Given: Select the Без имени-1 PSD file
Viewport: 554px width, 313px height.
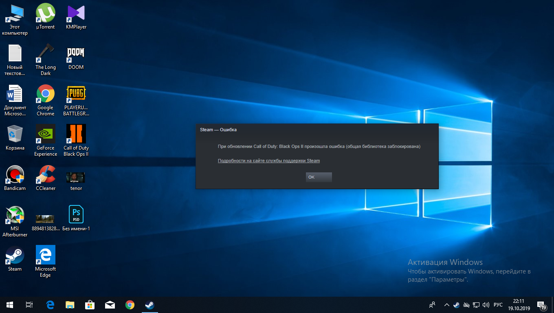Looking at the screenshot, I should [76, 218].
